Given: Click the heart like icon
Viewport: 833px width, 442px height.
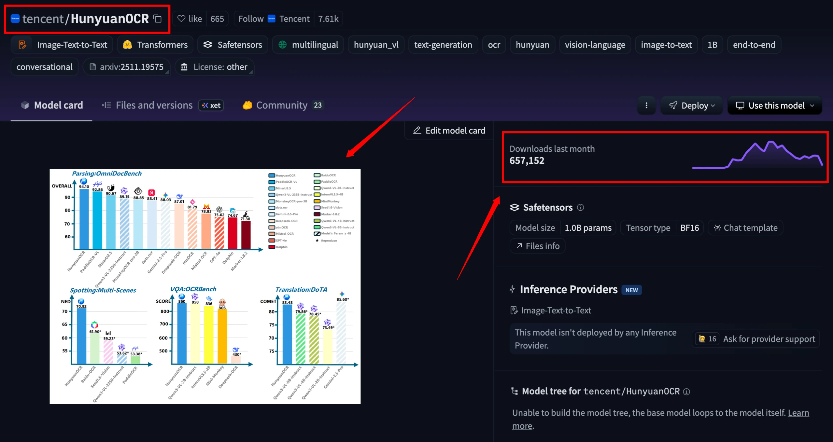Looking at the screenshot, I should (x=181, y=19).
